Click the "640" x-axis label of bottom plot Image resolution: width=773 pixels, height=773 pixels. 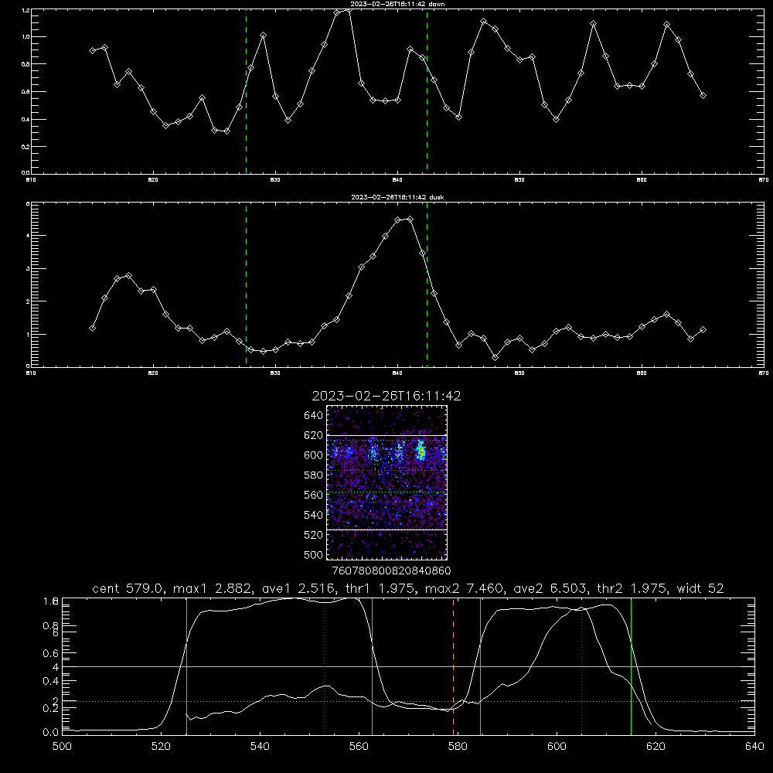pyautogui.click(x=754, y=747)
